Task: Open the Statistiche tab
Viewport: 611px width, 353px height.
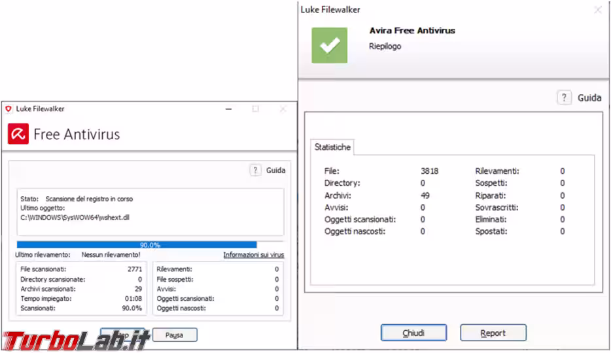Action: pyautogui.click(x=332, y=147)
